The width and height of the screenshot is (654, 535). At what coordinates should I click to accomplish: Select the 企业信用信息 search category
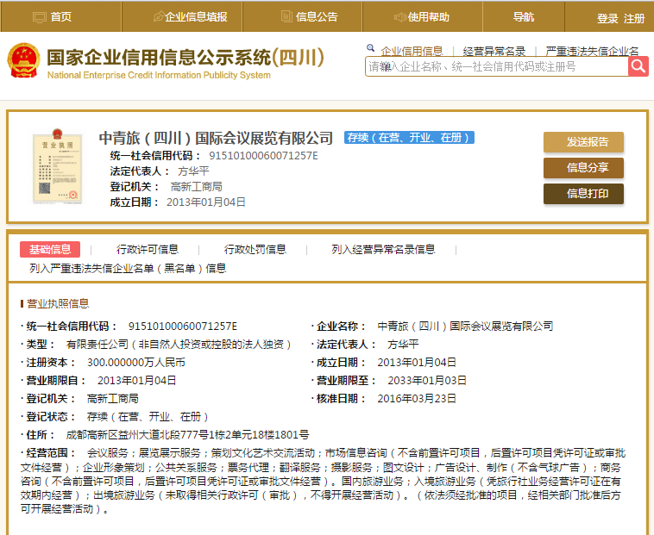412,51
